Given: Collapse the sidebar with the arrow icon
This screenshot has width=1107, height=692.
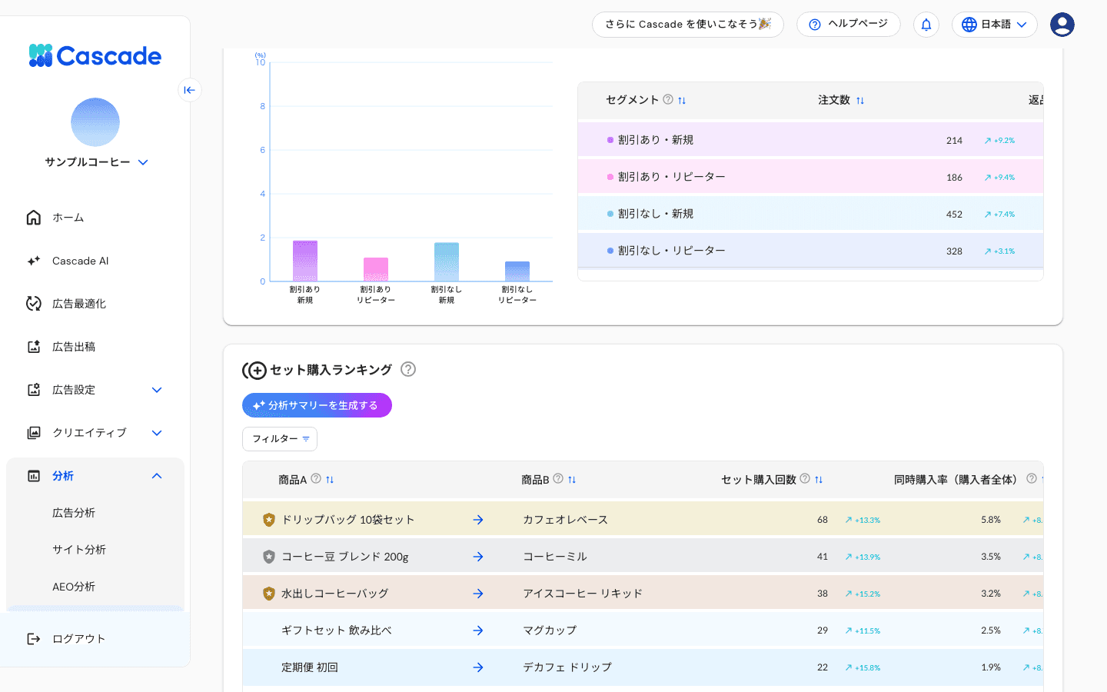Looking at the screenshot, I should click(x=189, y=90).
